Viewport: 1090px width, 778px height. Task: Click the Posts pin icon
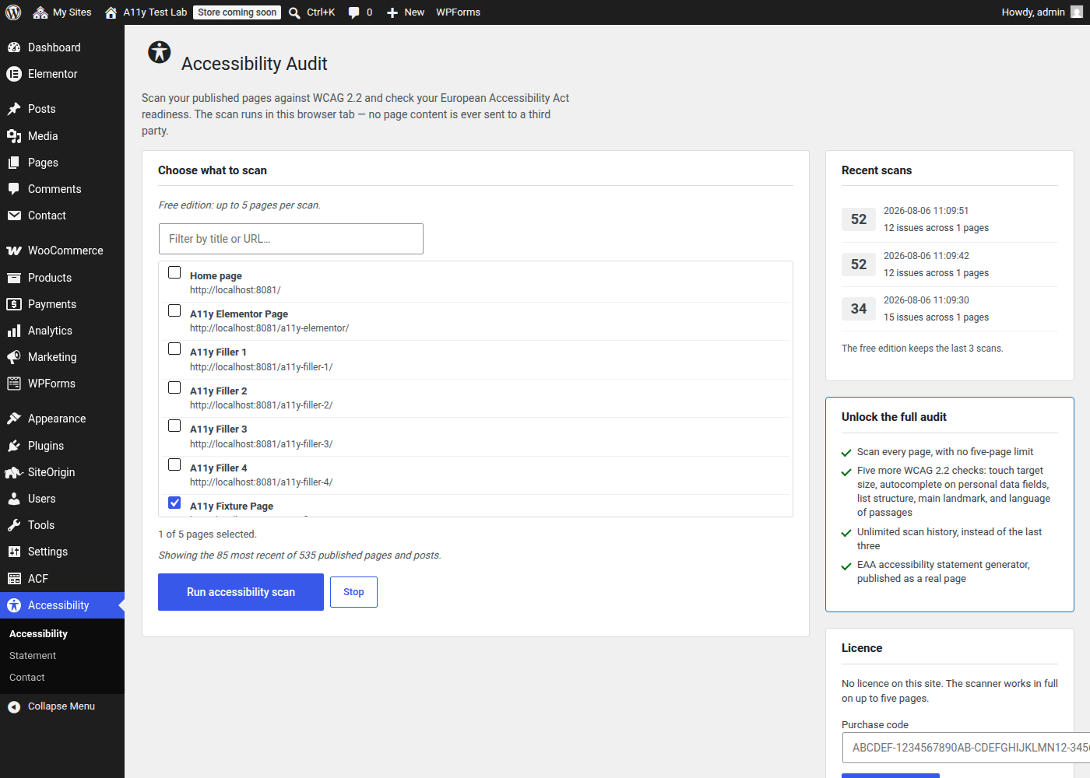[14, 109]
